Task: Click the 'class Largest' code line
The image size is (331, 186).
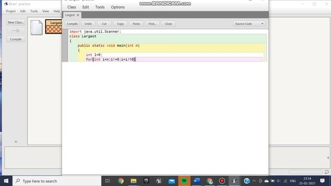Action: [x=83, y=36]
